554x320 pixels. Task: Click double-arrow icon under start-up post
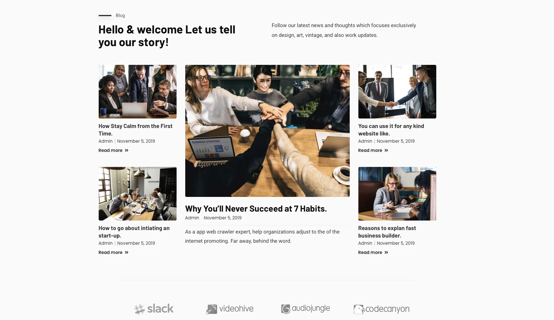(x=126, y=253)
